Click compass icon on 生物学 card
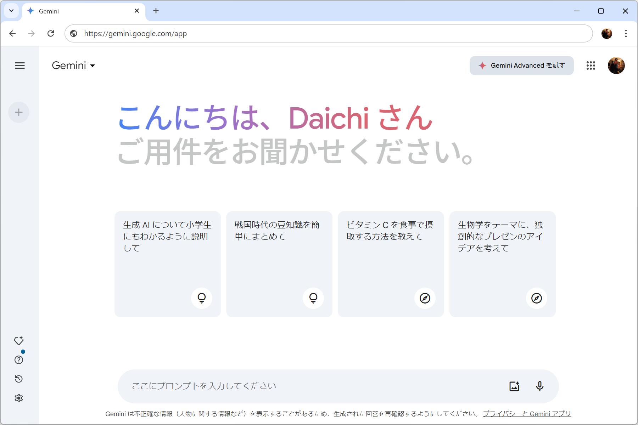Image resolution: width=638 pixels, height=425 pixels. pyautogui.click(x=537, y=298)
